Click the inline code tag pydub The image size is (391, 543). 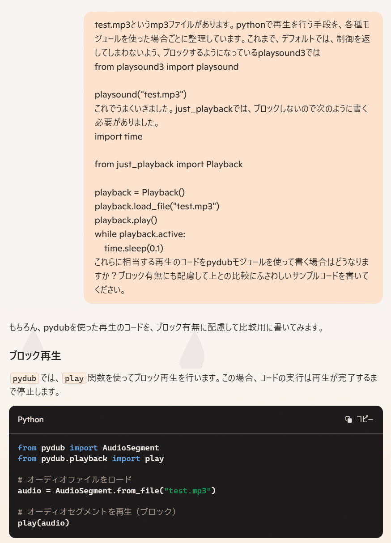tap(25, 378)
